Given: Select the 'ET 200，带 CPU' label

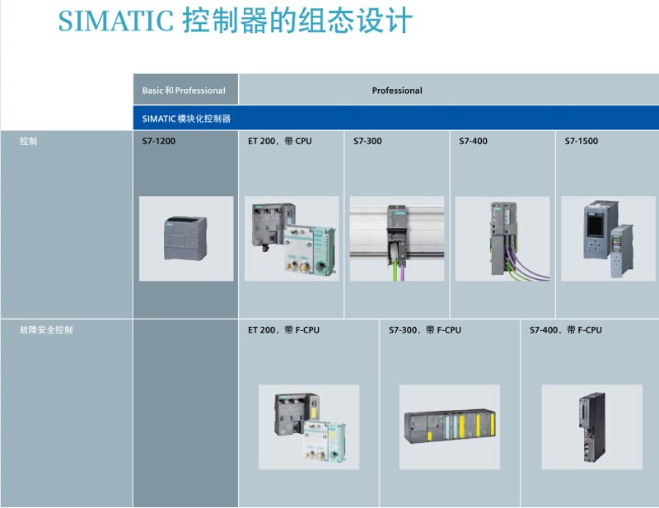Looking at the screenshot, I should (x=280, y=141).
